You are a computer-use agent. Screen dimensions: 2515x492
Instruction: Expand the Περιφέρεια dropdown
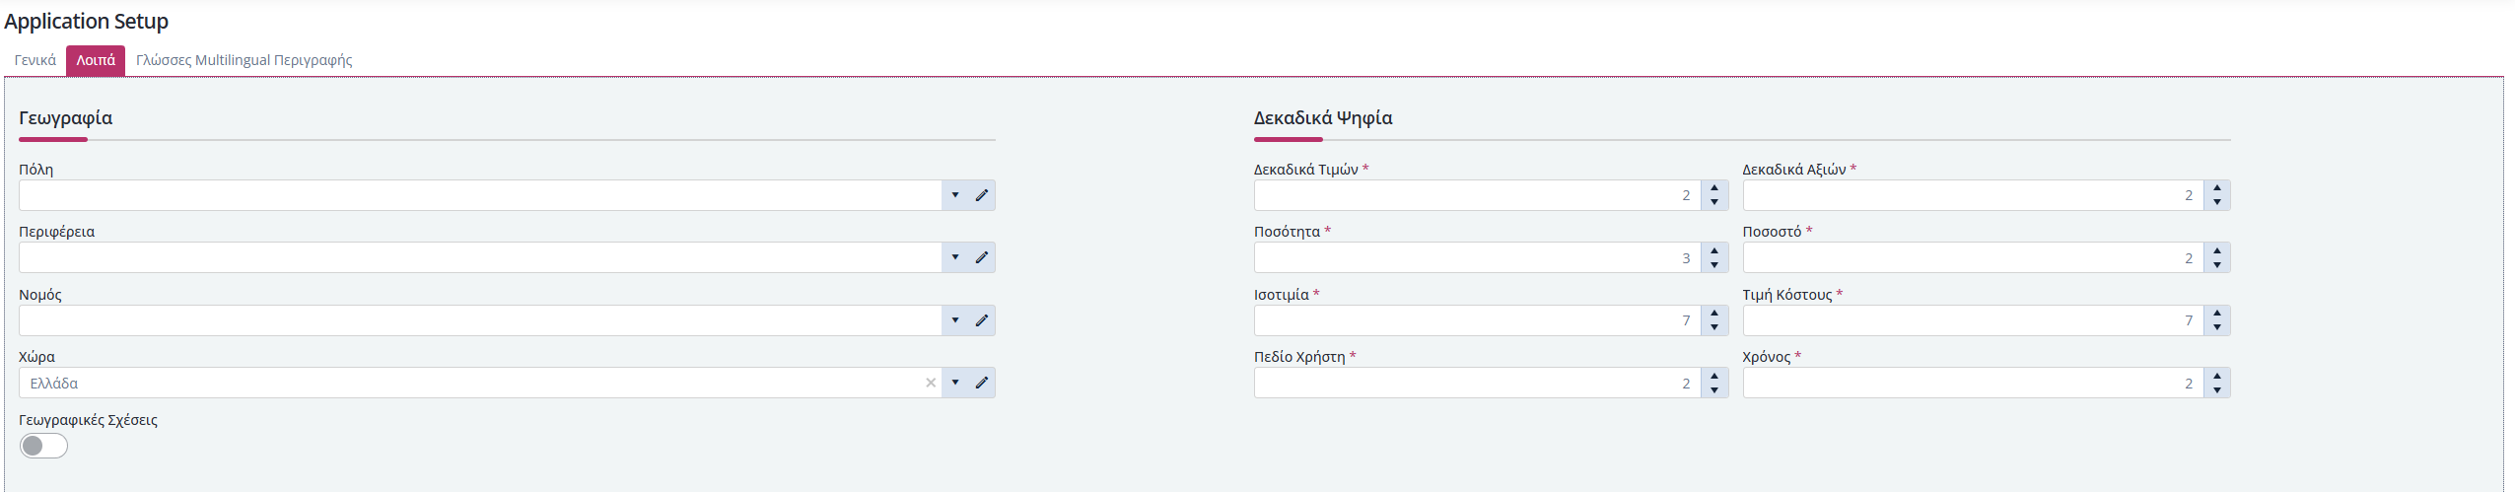click(955, 257)
